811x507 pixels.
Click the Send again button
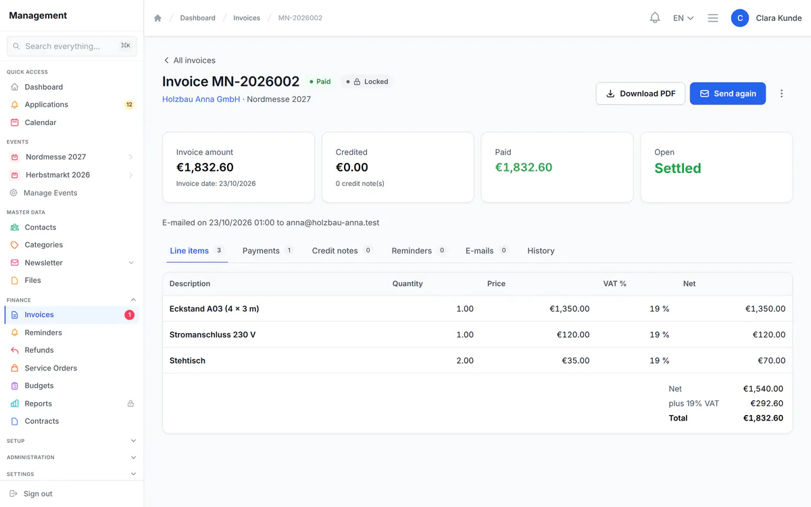(728, 93)
